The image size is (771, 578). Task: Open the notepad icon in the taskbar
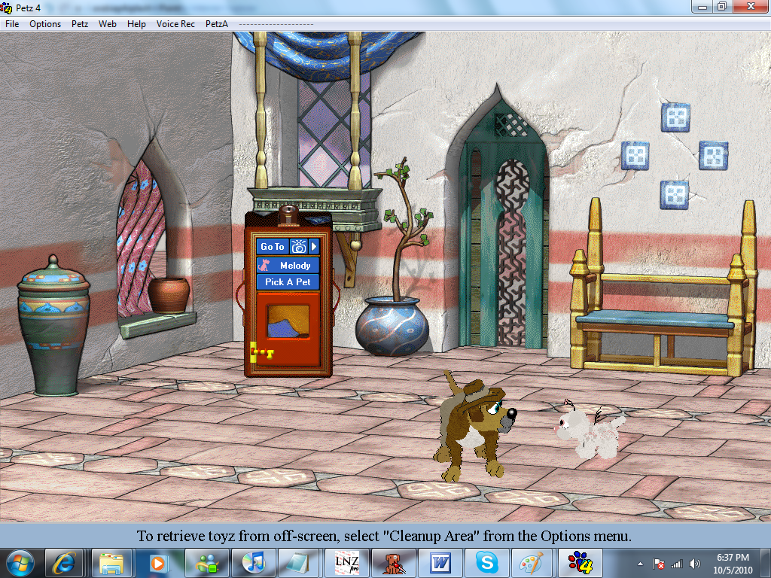pos(298,563)
